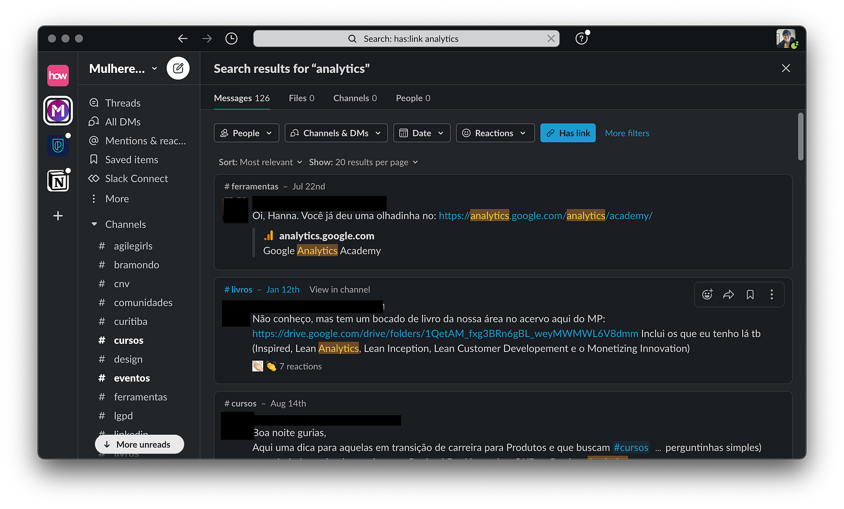
Task: Switch to the Files tab
Action: (x=301, y=98)
